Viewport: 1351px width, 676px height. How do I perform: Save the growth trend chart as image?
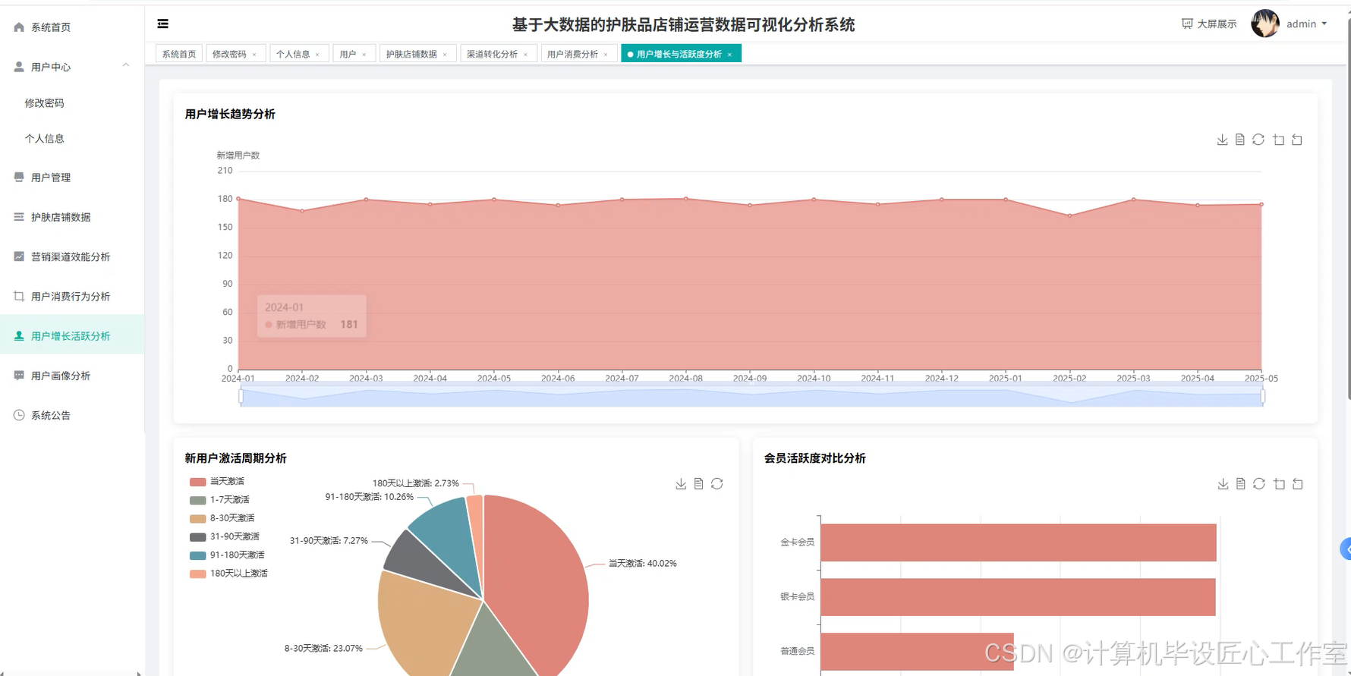coord(1222,140)
